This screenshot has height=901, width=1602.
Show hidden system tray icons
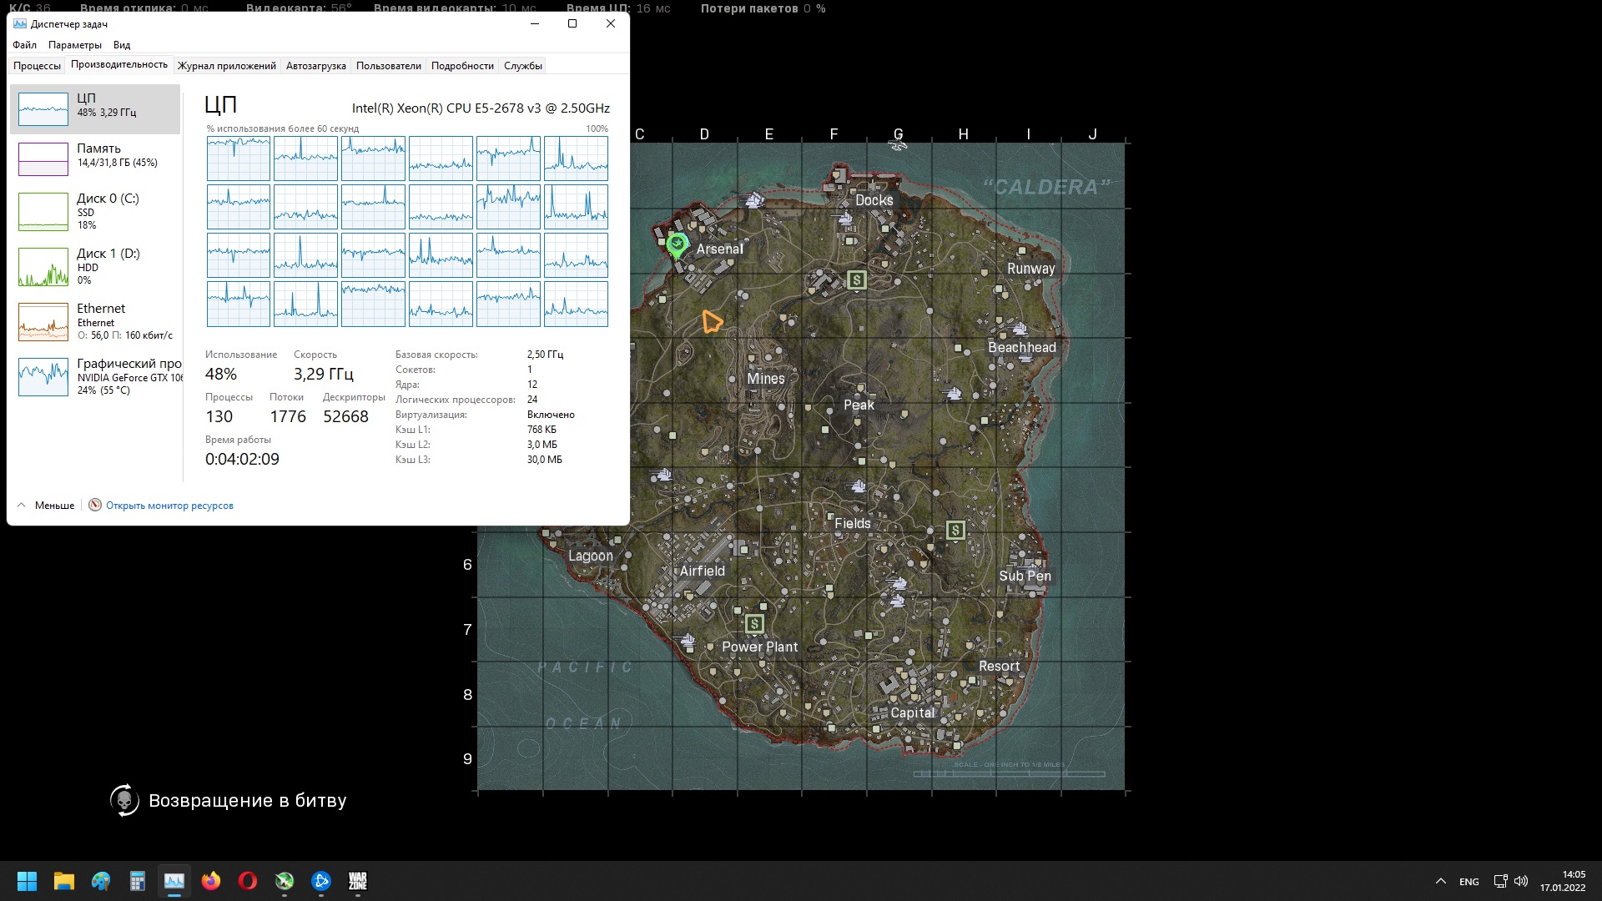point(1440,881)
